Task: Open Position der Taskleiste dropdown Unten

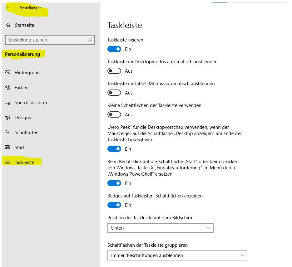Action: tap(160, 228)
